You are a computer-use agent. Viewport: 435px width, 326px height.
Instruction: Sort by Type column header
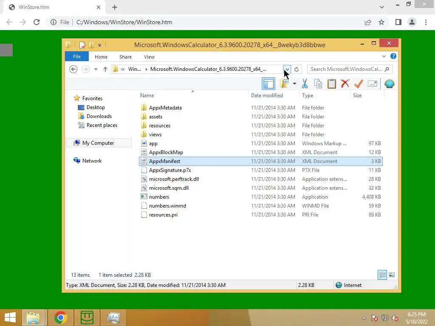click(x=325, y=96)
